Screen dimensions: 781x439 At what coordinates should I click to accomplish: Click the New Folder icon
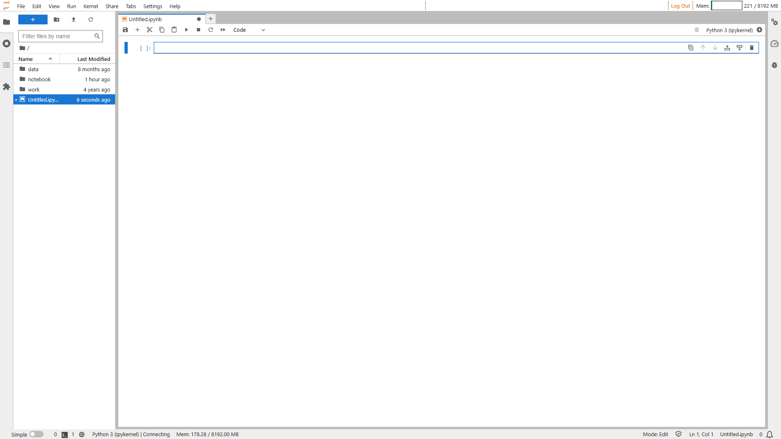(x=57, y=20)
